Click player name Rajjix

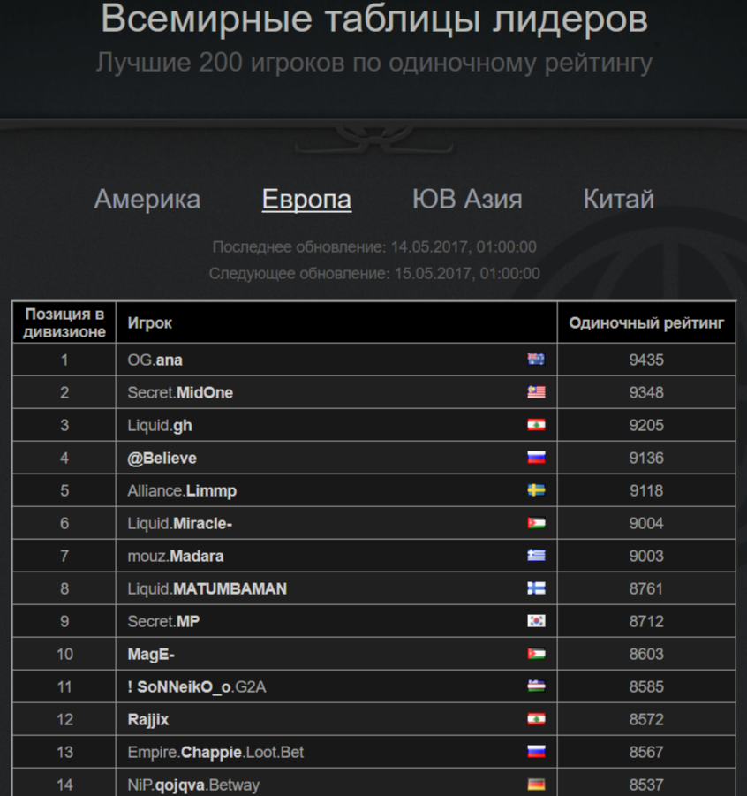pos(148,720)
